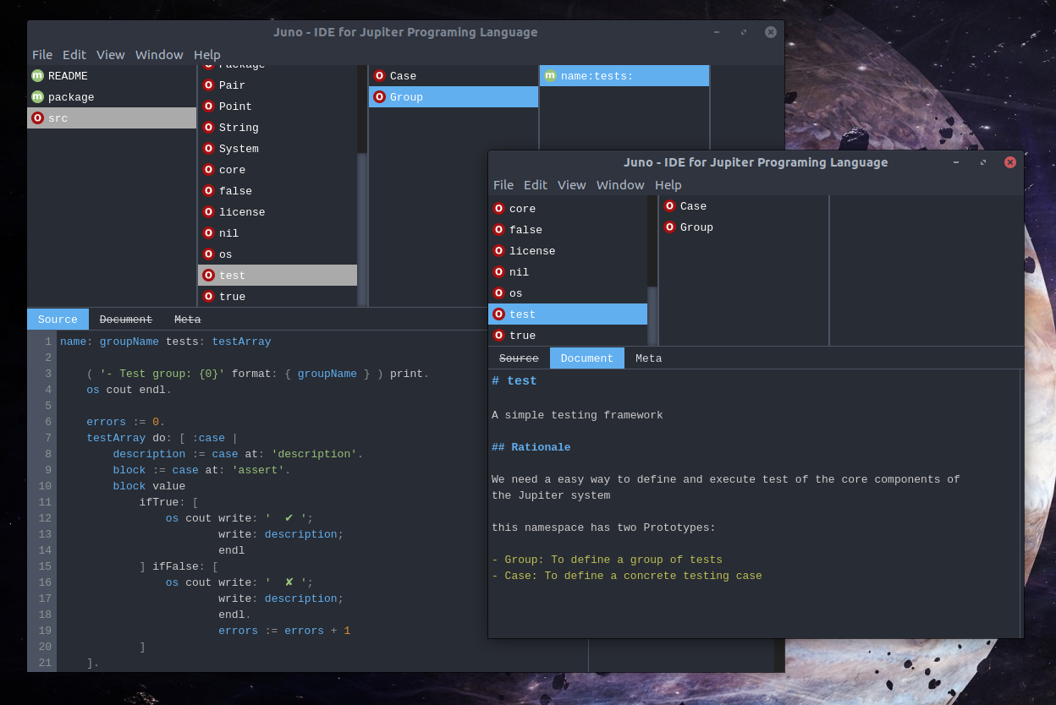Image resolution: width=1056 pixels, height=705 pixels.
Task: Minimize the back Juno window
Action: pyautogui.click(x=717, y=32)
